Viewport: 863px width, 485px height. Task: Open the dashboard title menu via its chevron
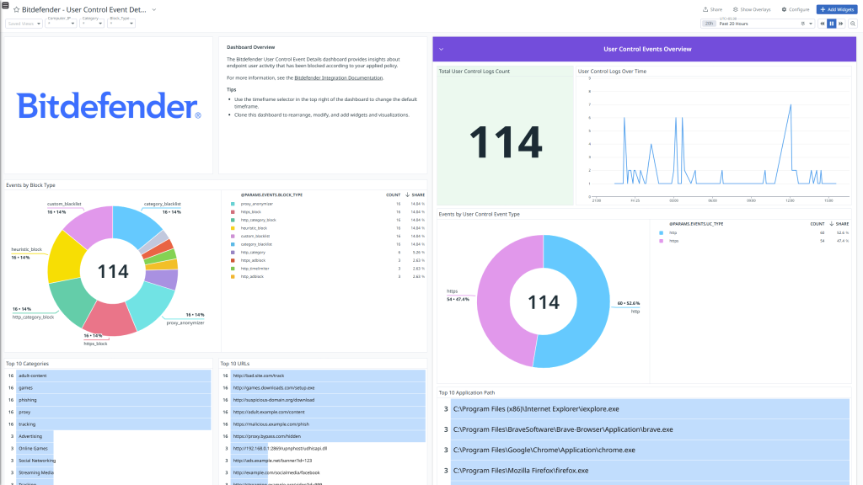click(x=153, y=10)
